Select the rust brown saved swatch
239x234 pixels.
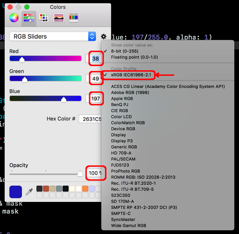(x=46, y=189)
